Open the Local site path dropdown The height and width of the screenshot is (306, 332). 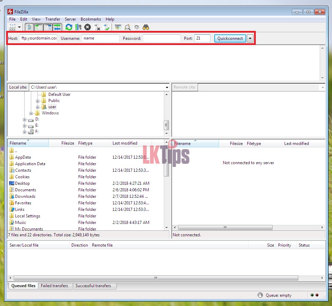click(x=167, y=87)
